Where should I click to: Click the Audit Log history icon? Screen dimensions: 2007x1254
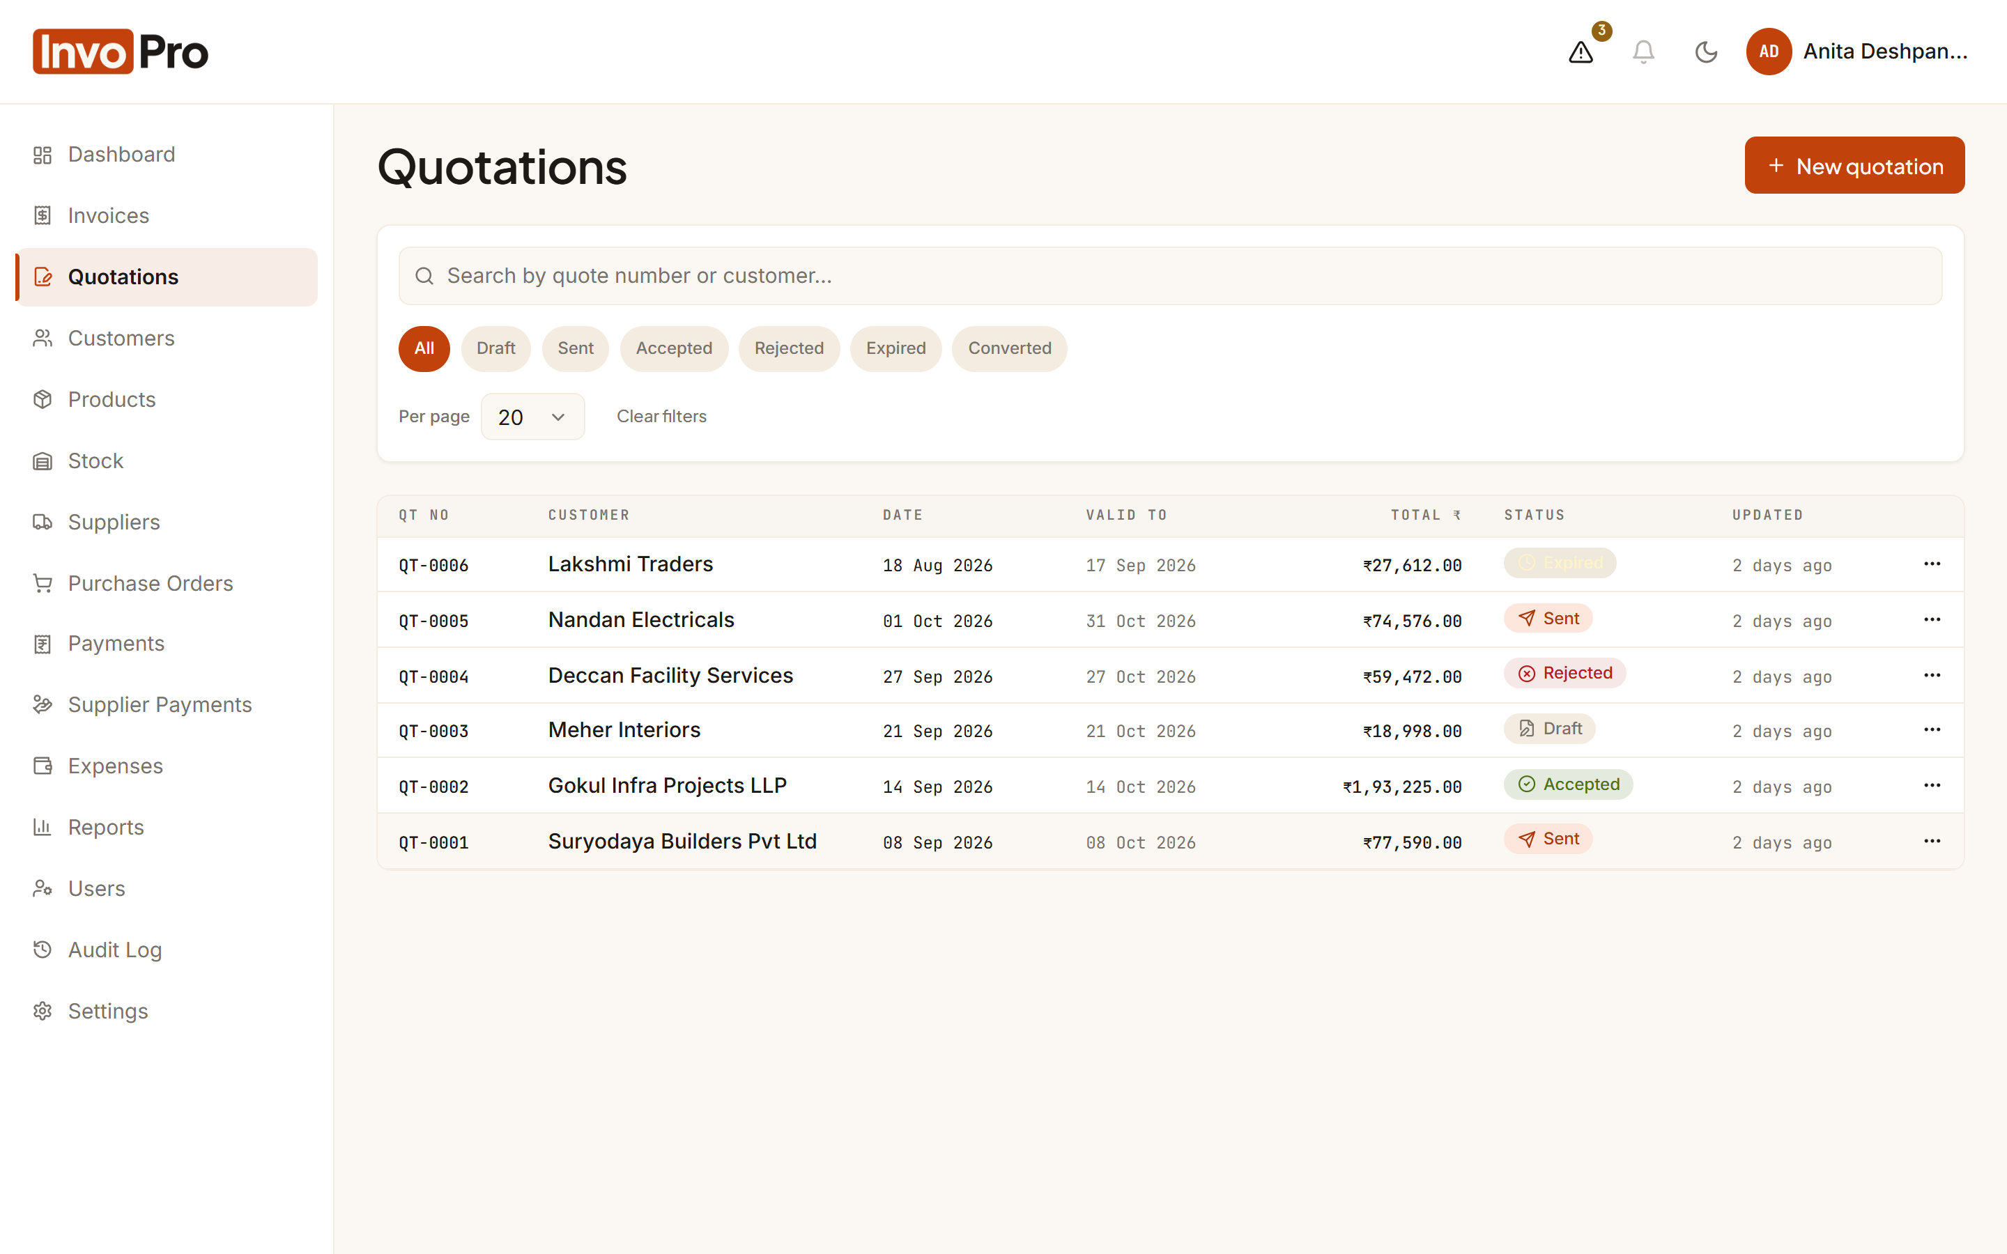43,950
